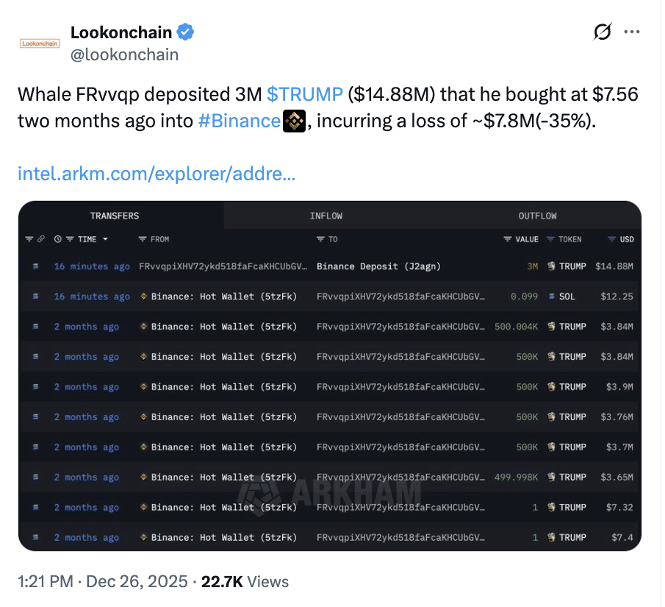Click the Binance Hot Wallet diamond icon
The height and width of the screenshot is (607, 665).
coord(143,295)
